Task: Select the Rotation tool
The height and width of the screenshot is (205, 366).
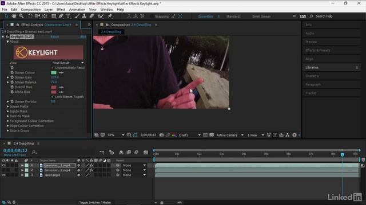Action: pos(30,16)
